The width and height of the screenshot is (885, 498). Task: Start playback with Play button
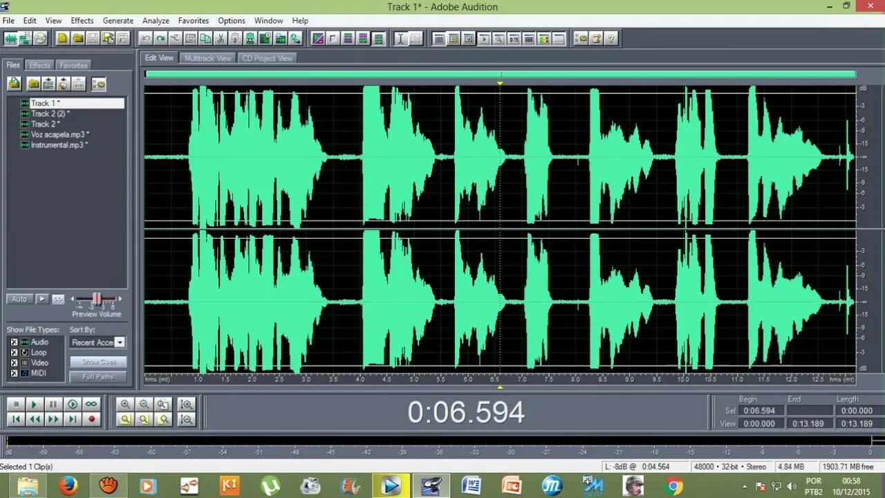point(35,404)
